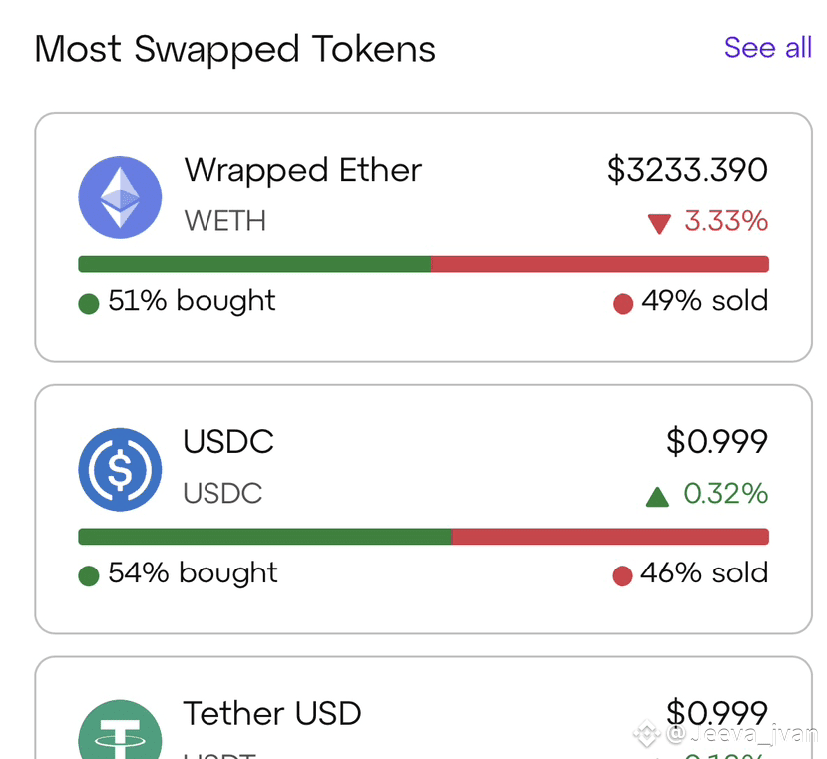Select the USDC token name title
Screen dimensions: 827x759
(x=228, y=441)
